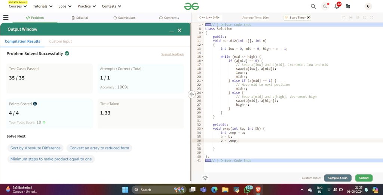Click the Average Time: 10m label
Image resolution: width=383 pixels, height=195 pixels.
click(255, 18)
